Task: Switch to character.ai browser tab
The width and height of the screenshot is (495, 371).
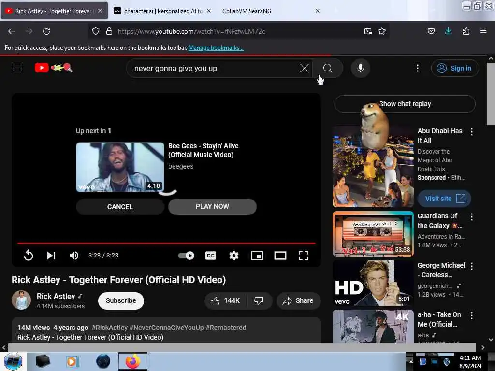Action: coord(162,11)
